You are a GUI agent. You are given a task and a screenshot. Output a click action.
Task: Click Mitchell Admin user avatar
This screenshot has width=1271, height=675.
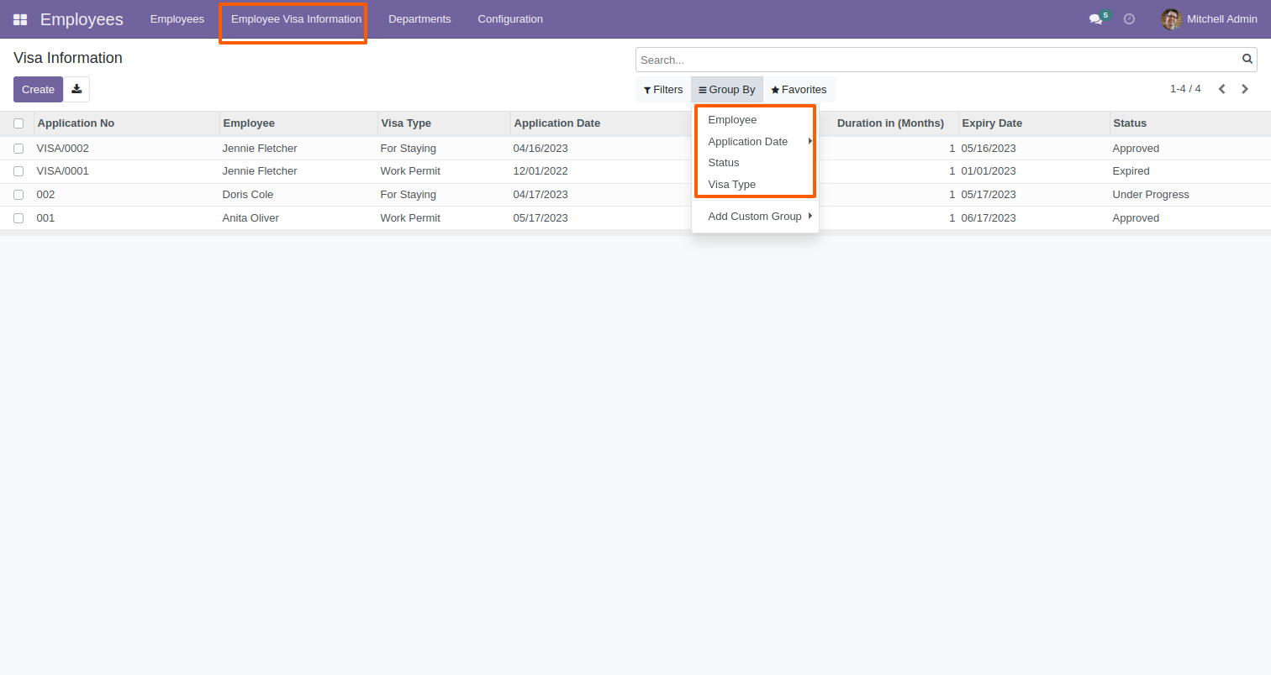tap(1171, 18)
